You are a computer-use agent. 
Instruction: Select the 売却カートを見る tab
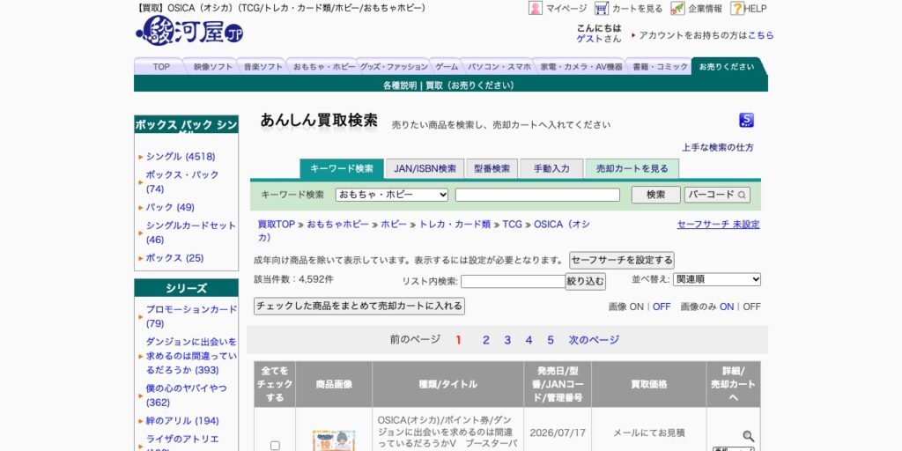pos(632,168)
